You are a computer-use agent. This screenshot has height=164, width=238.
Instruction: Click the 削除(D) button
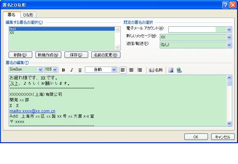tap(20, 55)
